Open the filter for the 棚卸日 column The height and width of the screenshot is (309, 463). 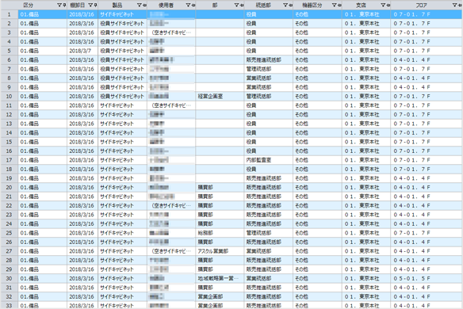tap(91, 5)
